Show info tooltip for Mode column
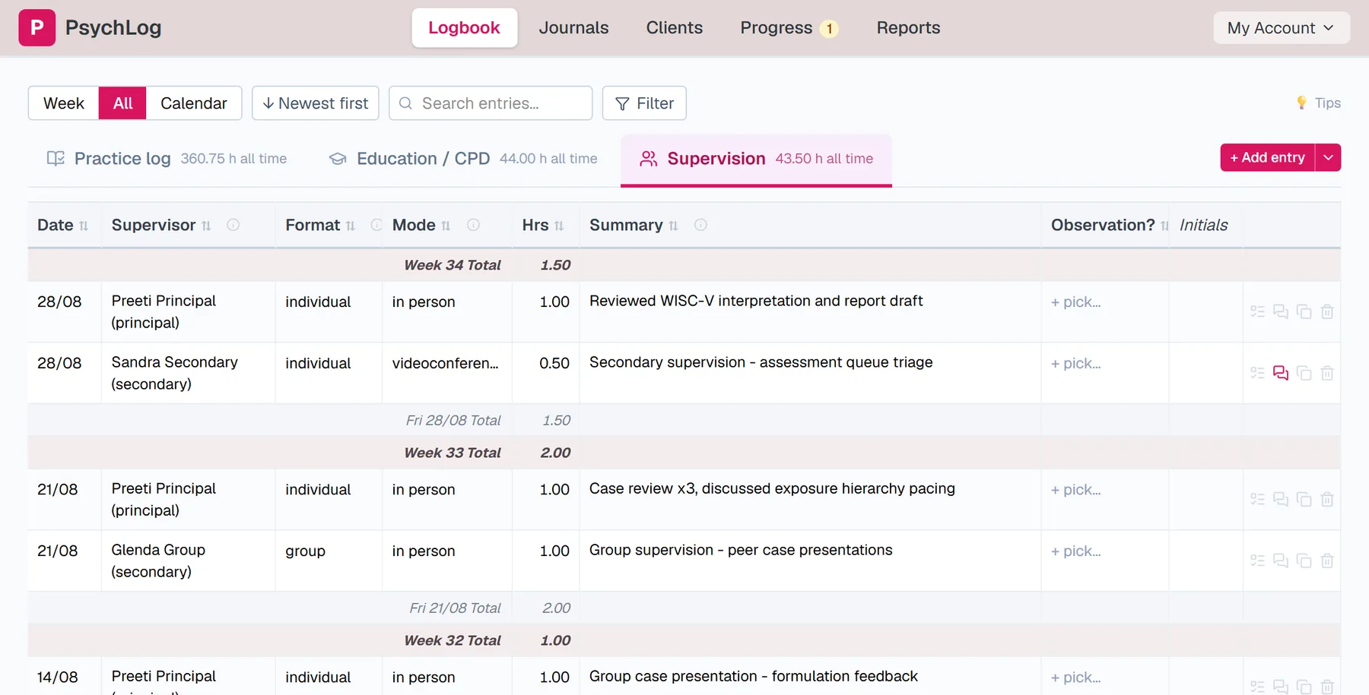 473,225
